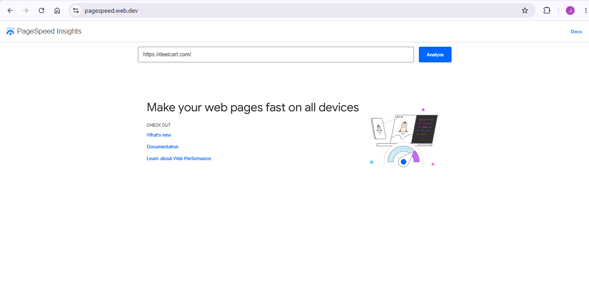The image size is (589, 295).
Task: Click the URL field containing https://deelcart.com/
Action: pyautogui.click(x=276, y=55)
